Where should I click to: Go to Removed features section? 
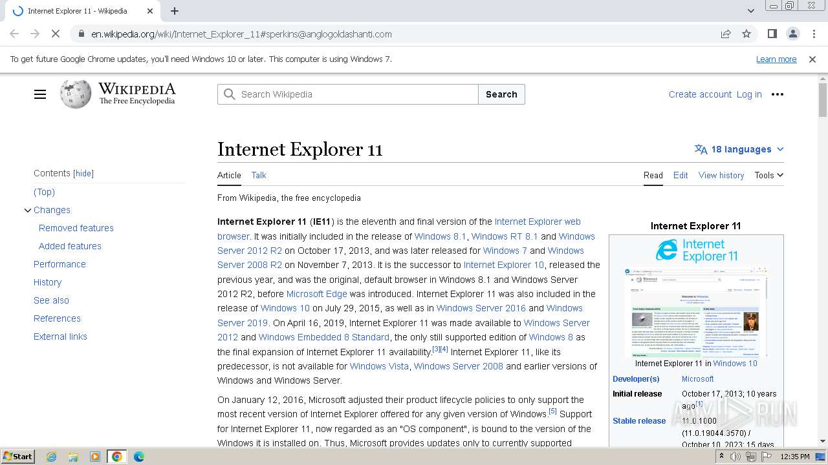pos(76,228)
